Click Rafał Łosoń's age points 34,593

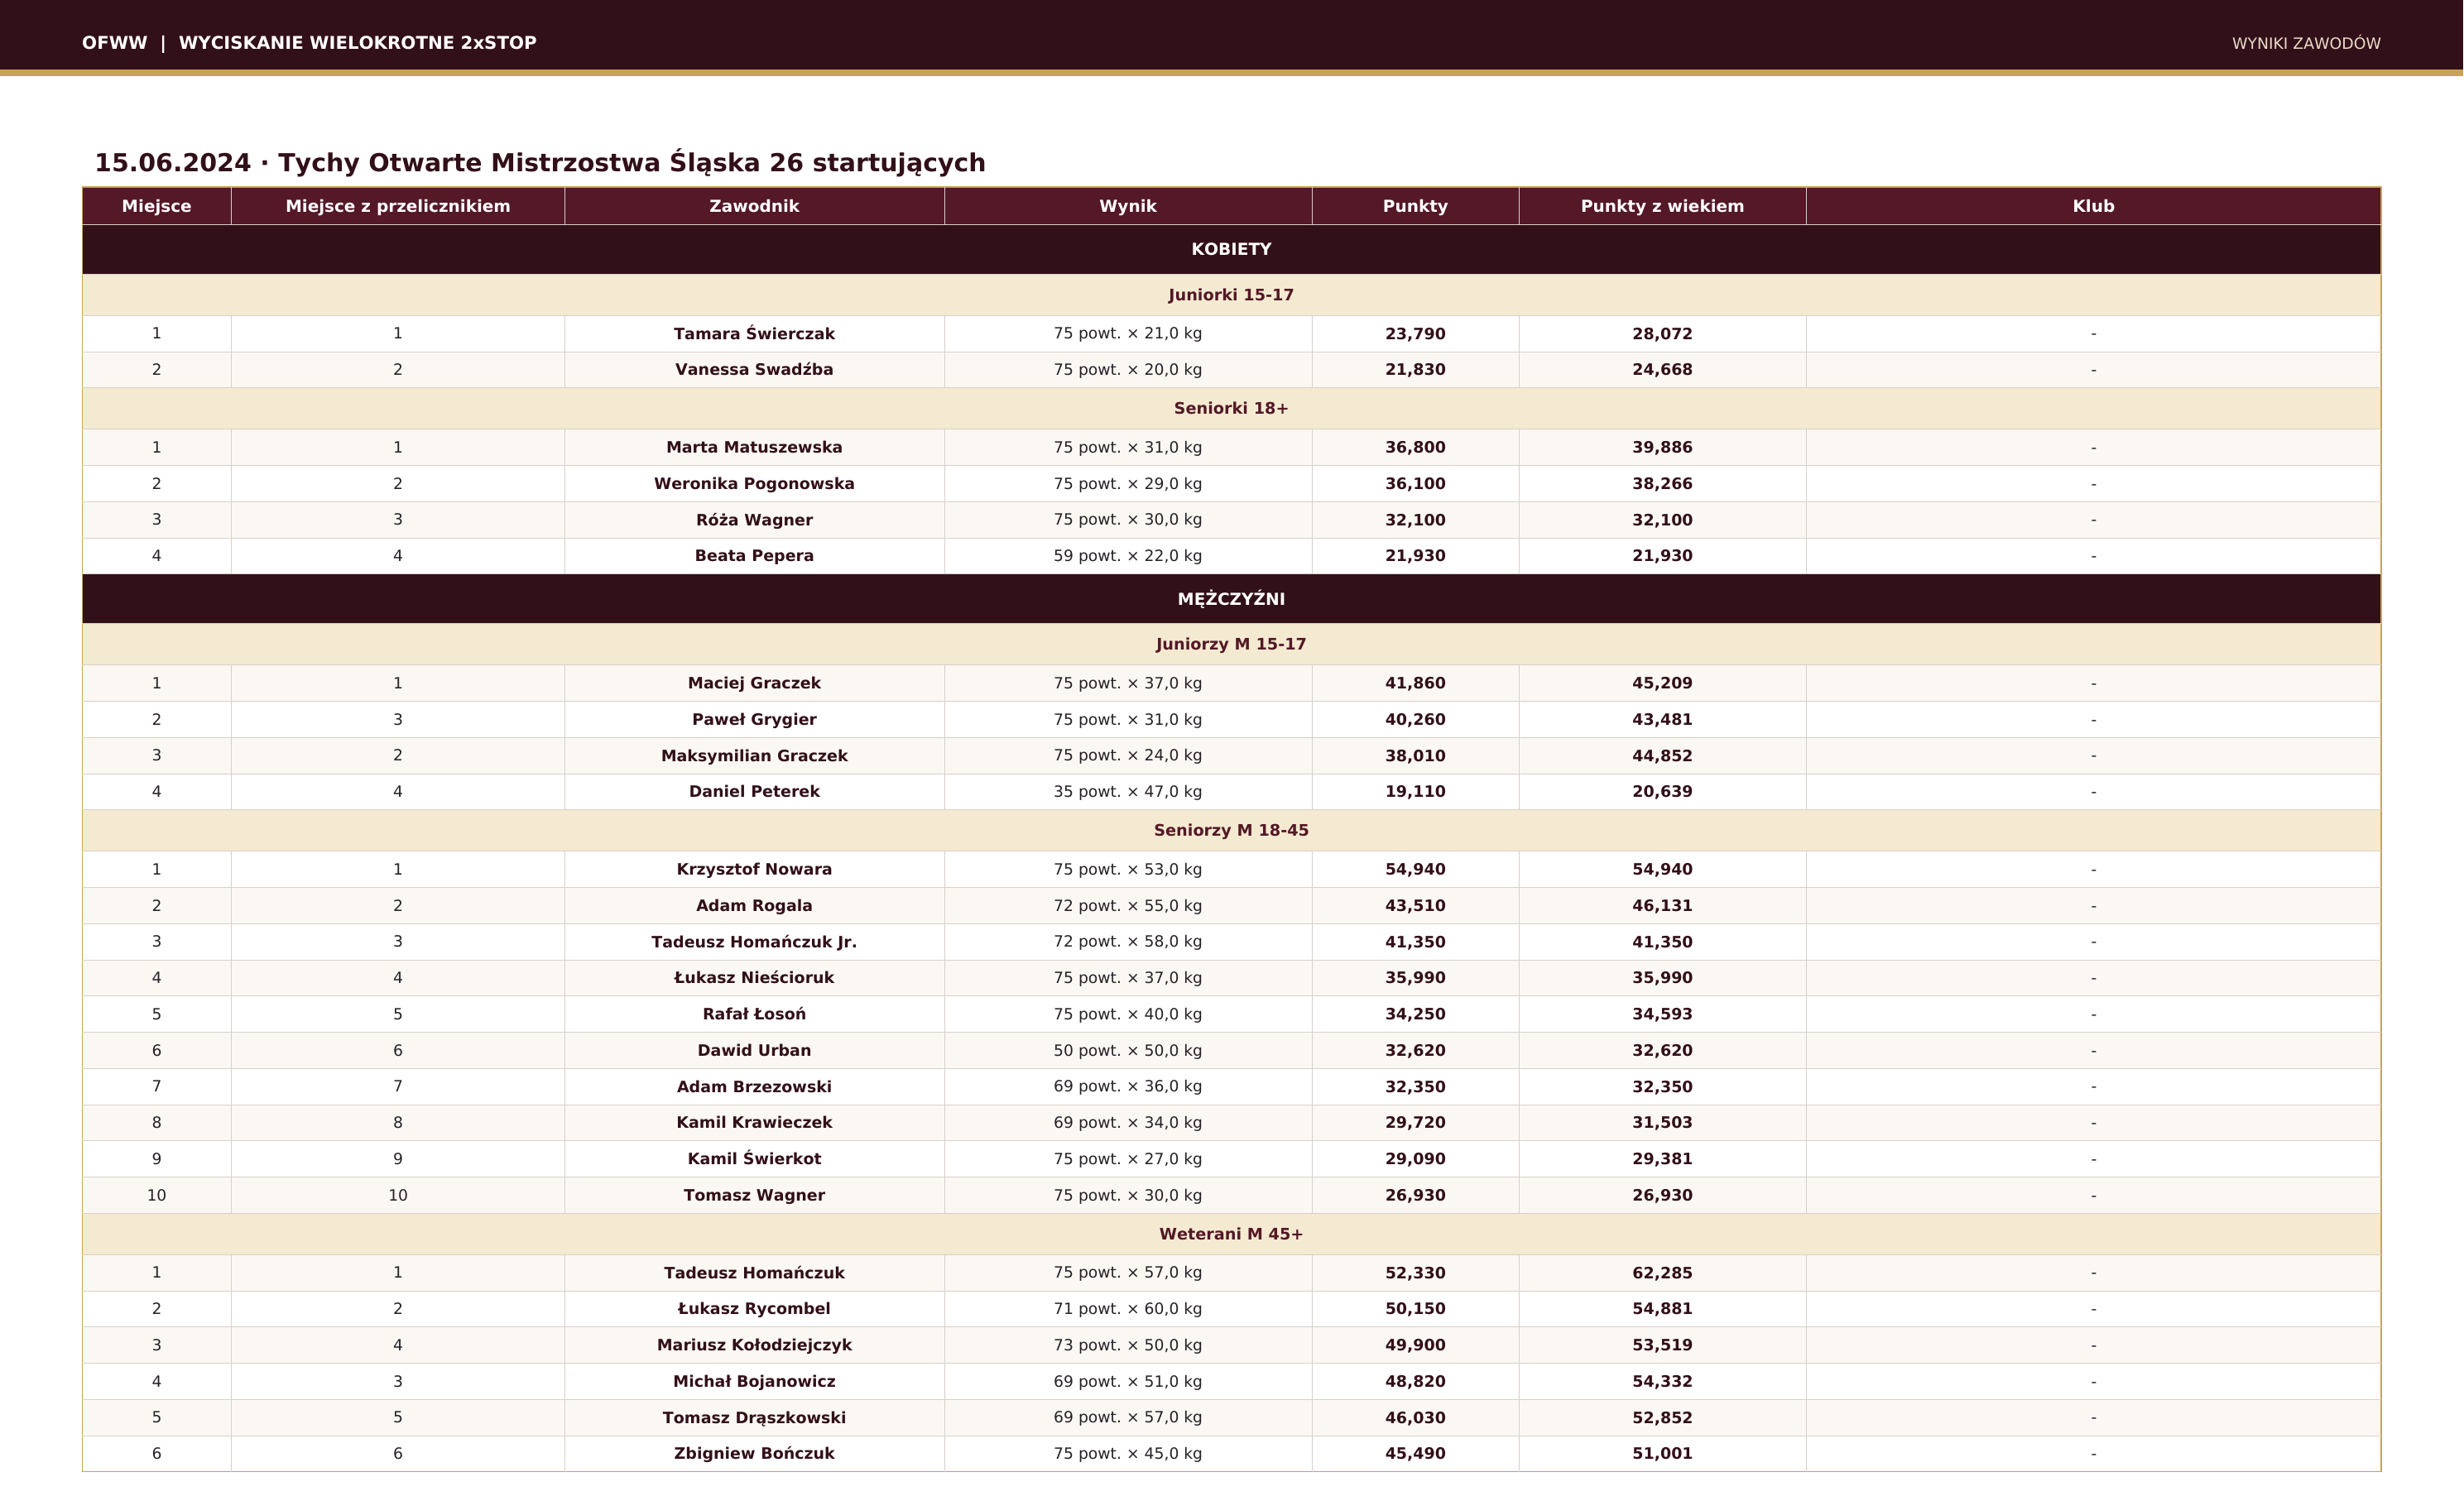point(1662,1014)
